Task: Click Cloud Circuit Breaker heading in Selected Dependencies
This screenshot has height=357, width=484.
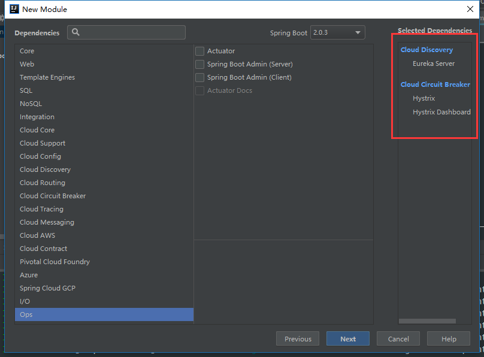Action: coord(435,84)
